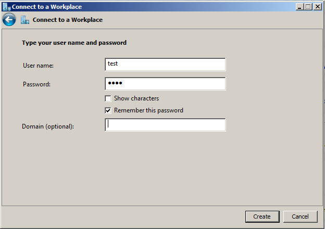Minimize the Connect to a Workplace window
This screenshot has width=325, height=229.
(301, 7)
